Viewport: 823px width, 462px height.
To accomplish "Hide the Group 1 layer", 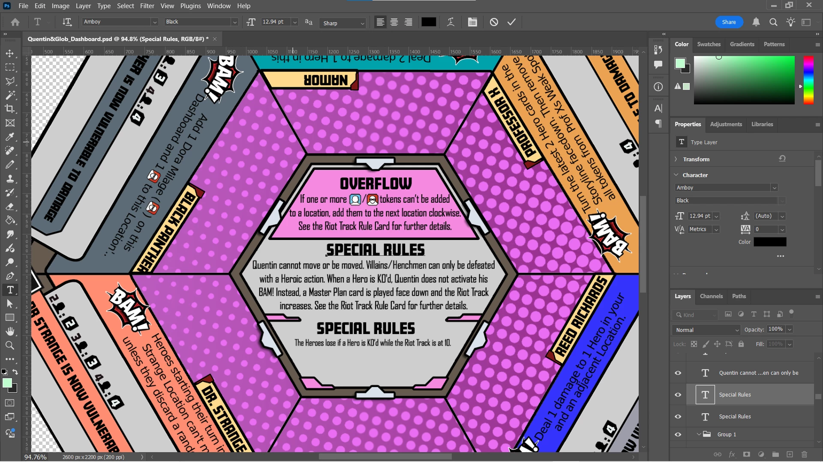I will click(x=678, y=434).
